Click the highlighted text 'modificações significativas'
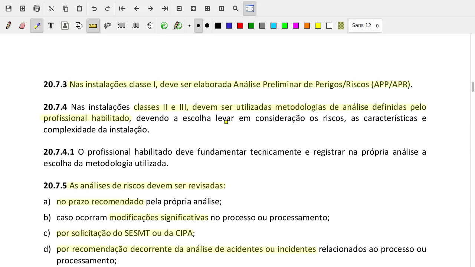Image resolution: width=475 pixels, height=267 pixels. click(x=158, y=218)
